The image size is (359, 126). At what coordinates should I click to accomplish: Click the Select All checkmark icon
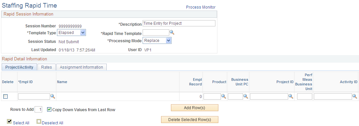click(10, 122)
